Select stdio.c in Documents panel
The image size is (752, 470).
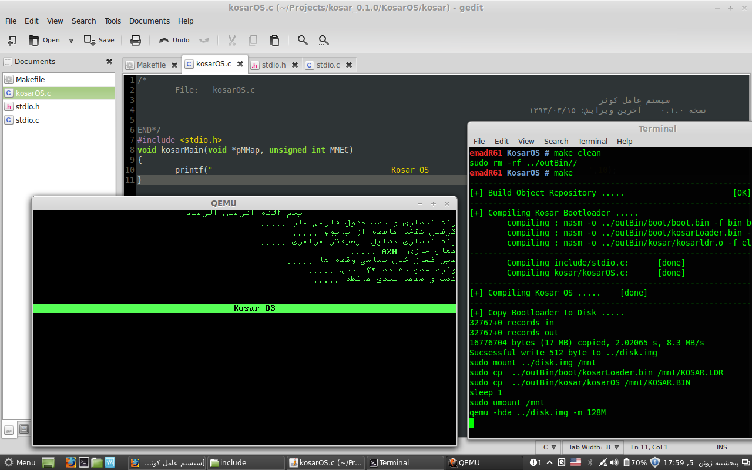(x=28, y=120)
